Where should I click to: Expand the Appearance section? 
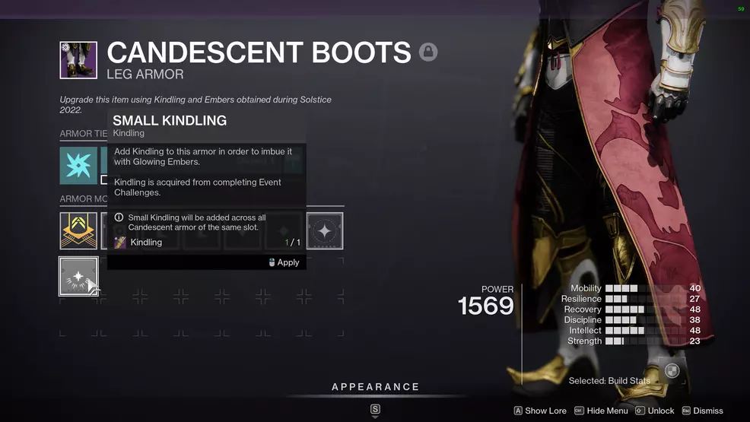376,386
